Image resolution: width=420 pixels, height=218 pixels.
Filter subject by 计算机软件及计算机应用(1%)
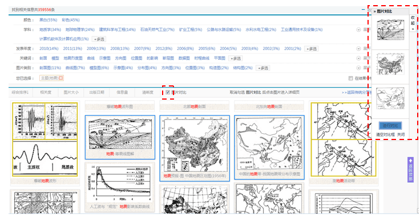pyautogui.click(x=64, y=39)
